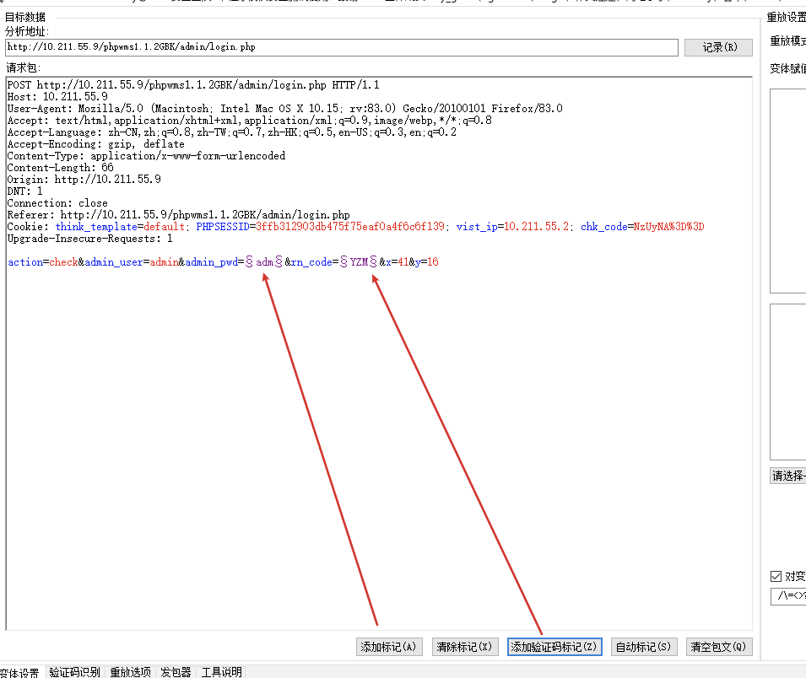Click the lower empty list box in the right panel
806x678 pixels.
(788, 382)
